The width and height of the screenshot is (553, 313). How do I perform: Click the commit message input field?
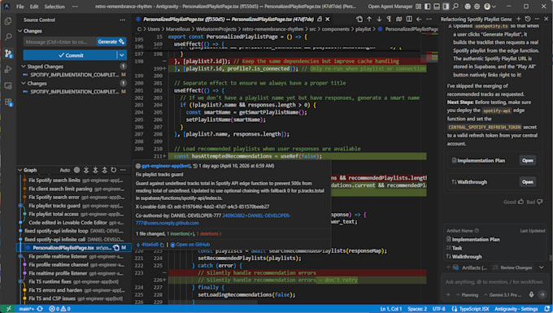[60, 41]
